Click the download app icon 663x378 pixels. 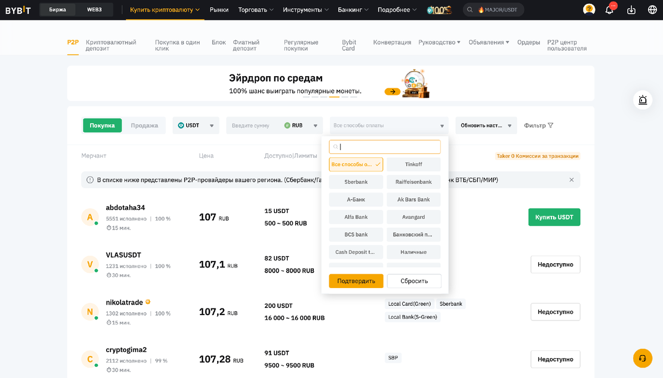click(x=632, y=10)
